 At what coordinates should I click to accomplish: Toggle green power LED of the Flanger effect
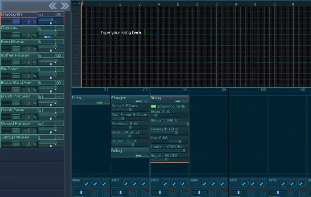coord(139,101)
